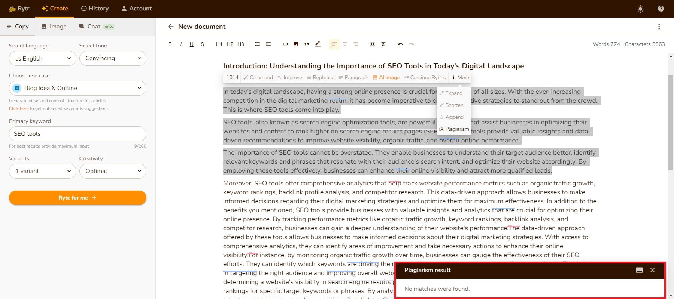Image resolution: width=674 pixels, height=299 pixels.
Task: Click the document vertical scrollbar
Action: pyautogui.click(x=670, y=123)
